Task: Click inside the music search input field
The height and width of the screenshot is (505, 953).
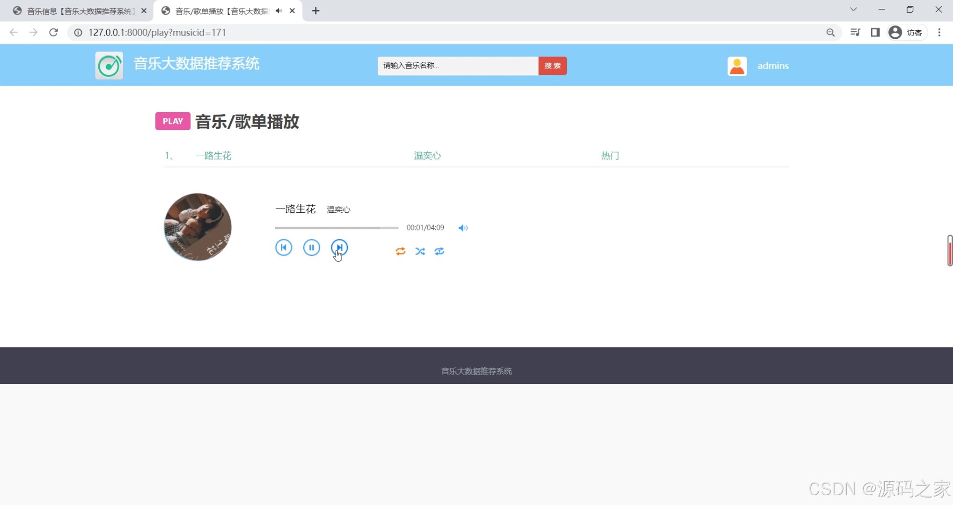Action: 457,65
